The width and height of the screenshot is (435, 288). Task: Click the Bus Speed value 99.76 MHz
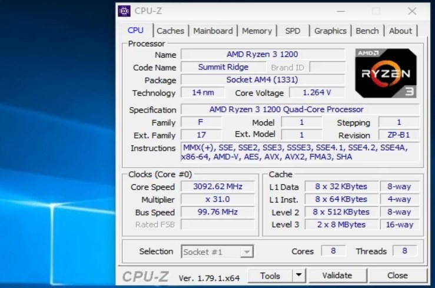click(218, 211)
